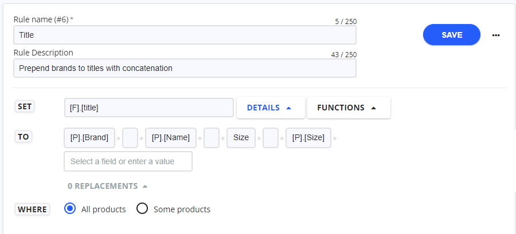Click the plus before the Size chip
The image size is (516, 234).
point(223,138)
